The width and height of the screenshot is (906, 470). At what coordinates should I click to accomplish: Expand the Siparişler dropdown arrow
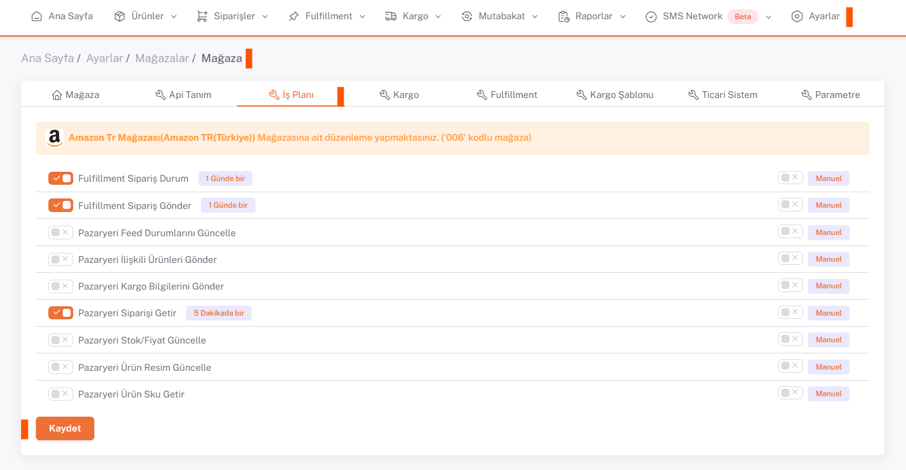click(265, 17)
